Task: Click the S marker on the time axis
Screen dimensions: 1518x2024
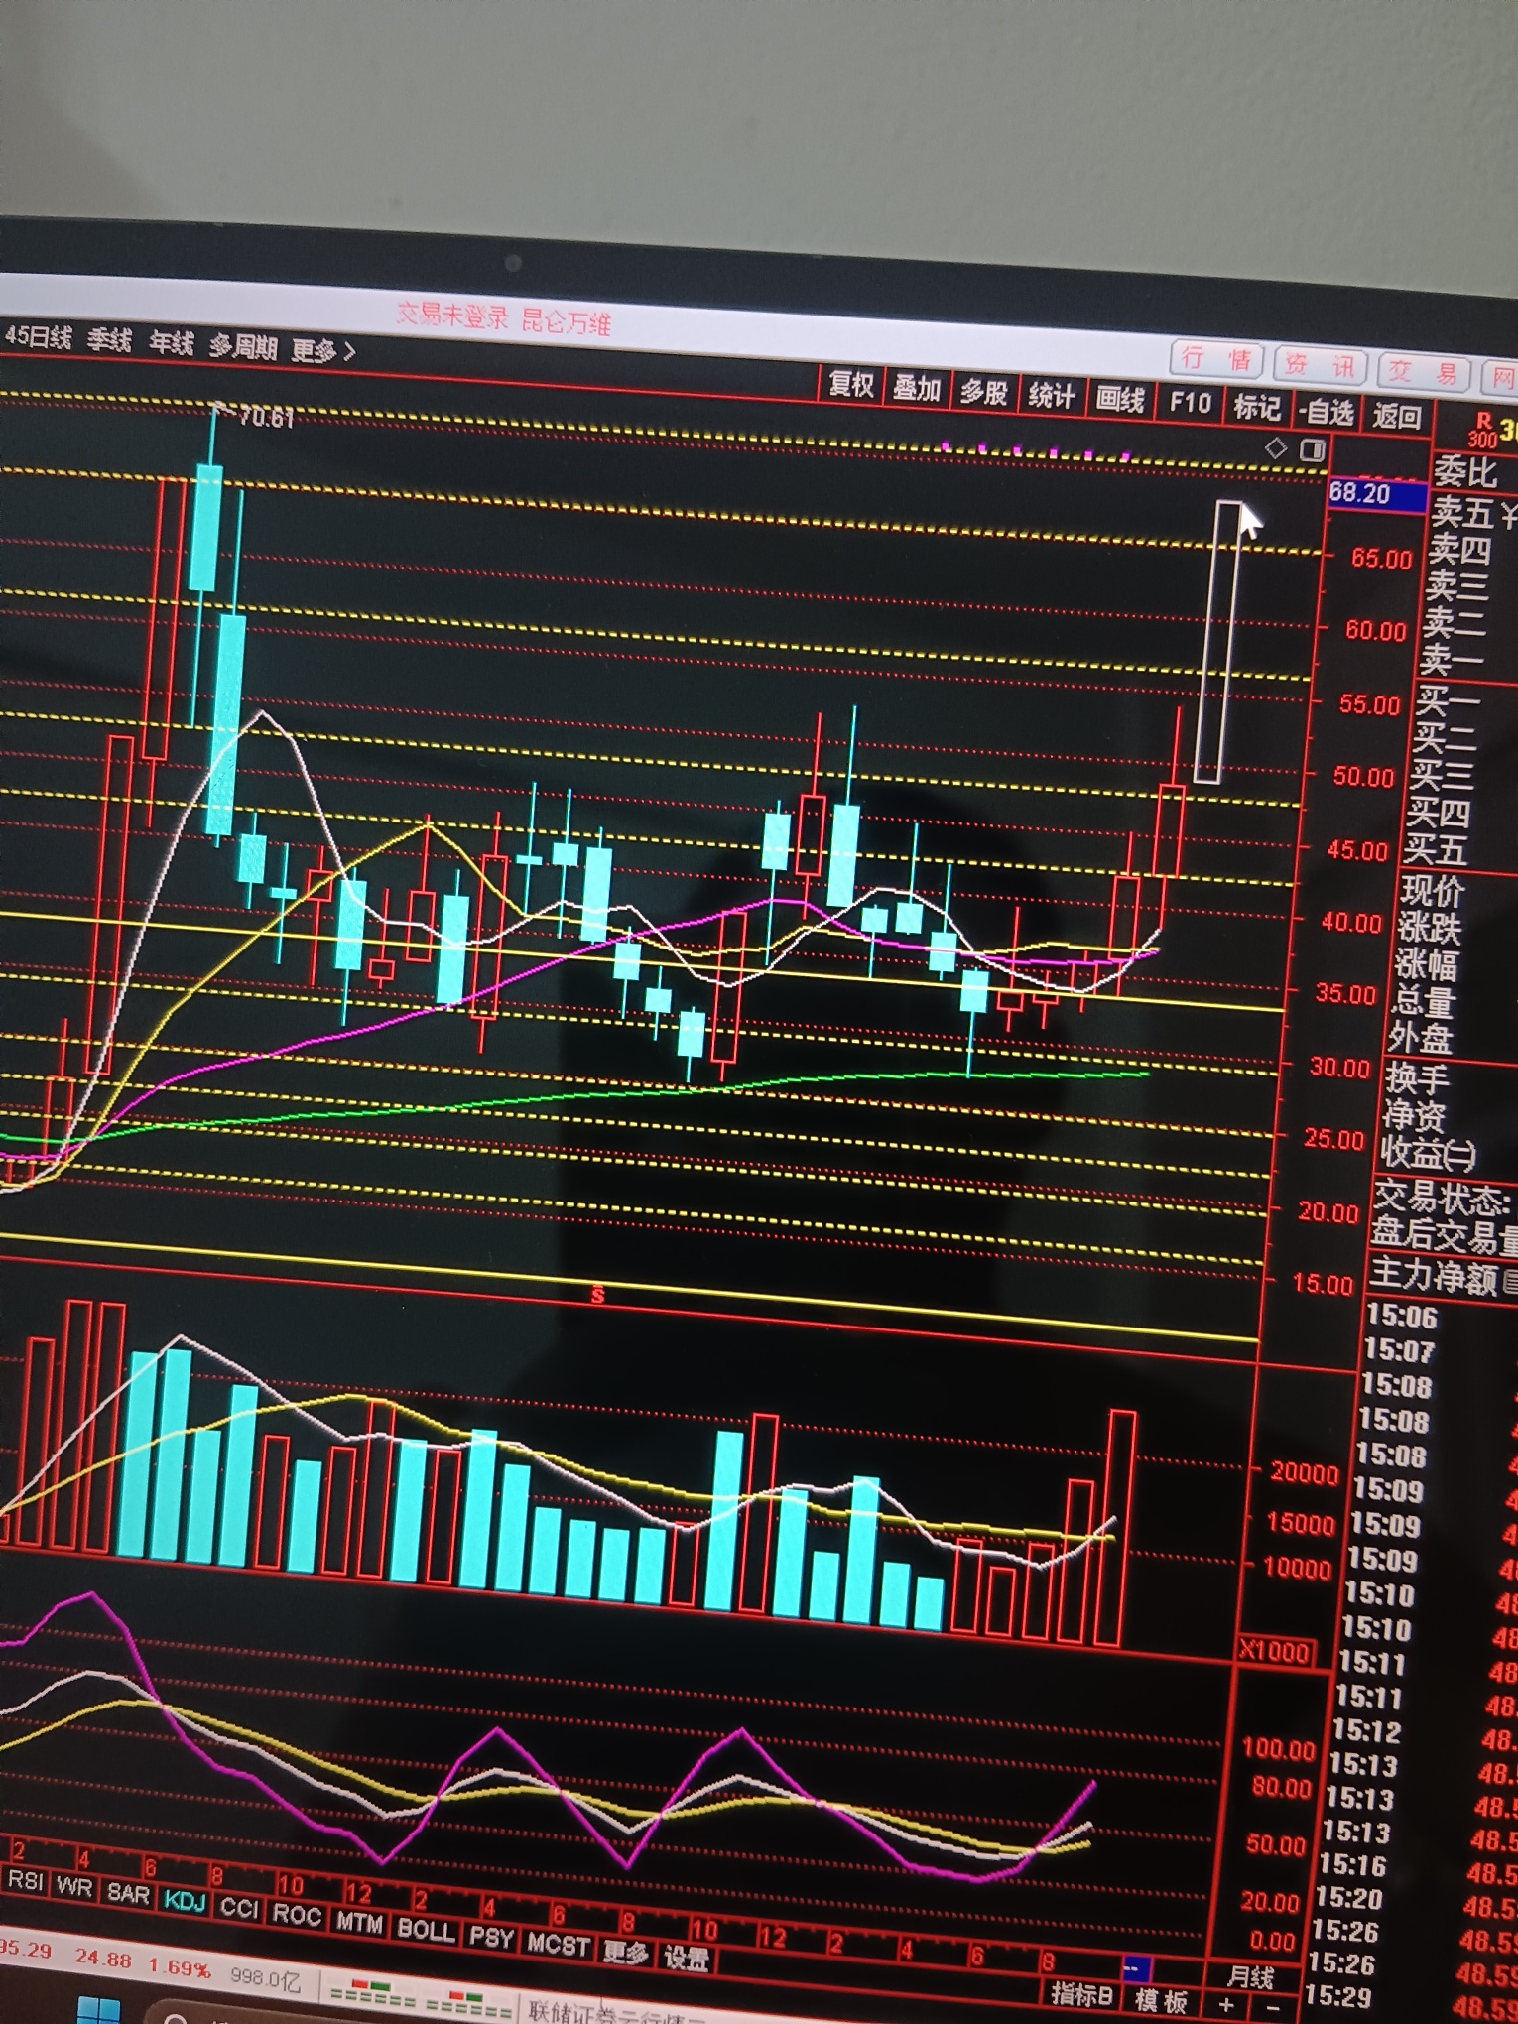Action: [x=597, y=1295]
